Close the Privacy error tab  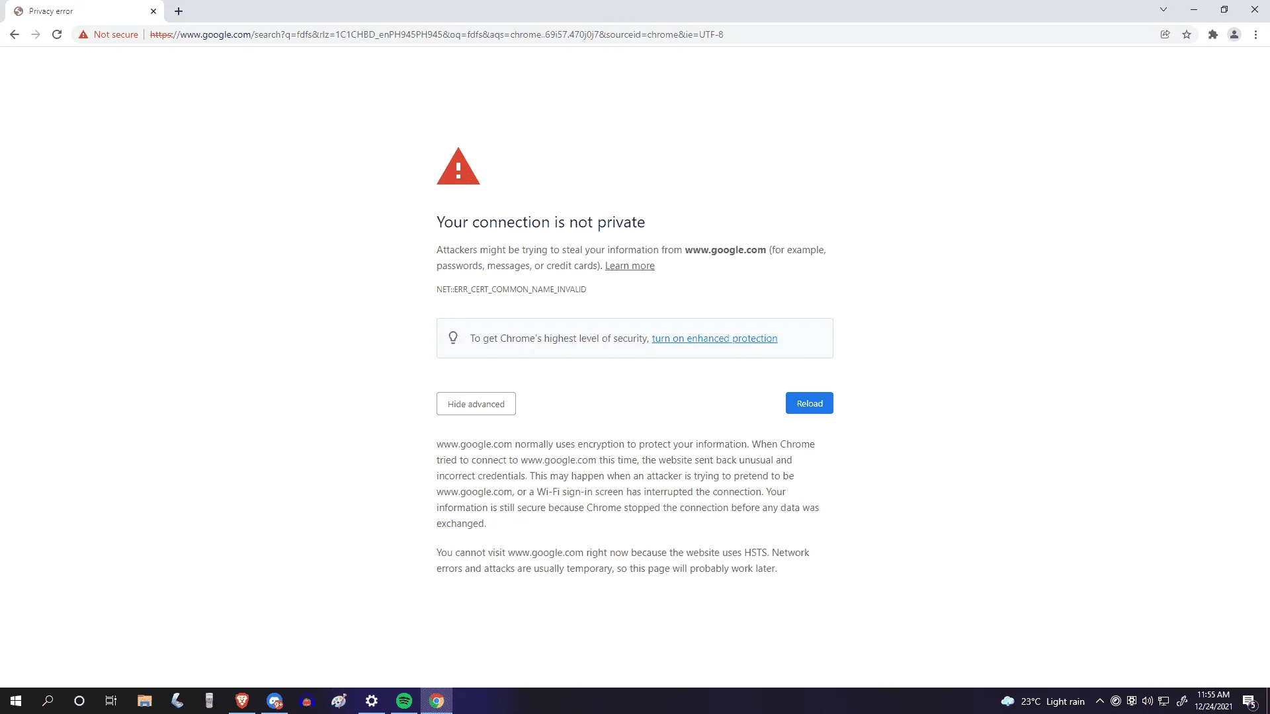(x=153, y=11)
